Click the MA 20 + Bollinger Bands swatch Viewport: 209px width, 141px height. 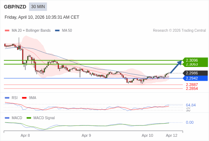coord(7,31)
